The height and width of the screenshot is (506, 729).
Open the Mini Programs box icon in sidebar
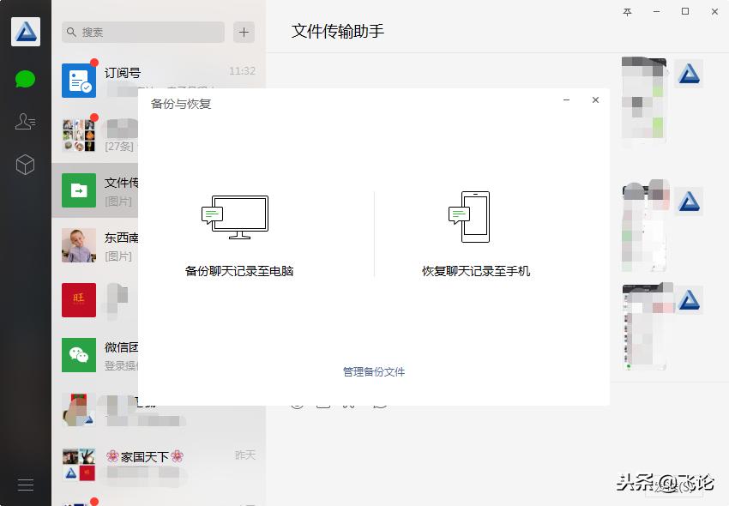coord(26,164)
